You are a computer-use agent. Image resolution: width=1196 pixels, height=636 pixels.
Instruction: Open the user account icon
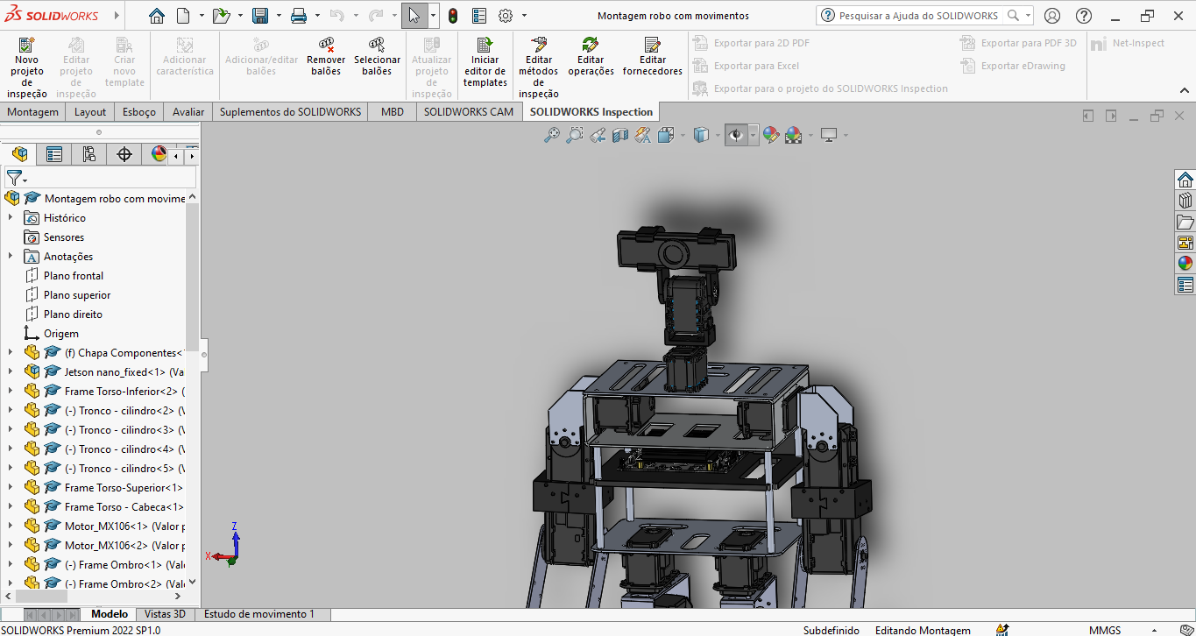point(1052,16)
